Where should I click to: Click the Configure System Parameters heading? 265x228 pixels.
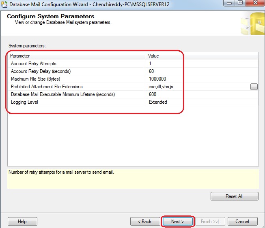tap(51, 16)
